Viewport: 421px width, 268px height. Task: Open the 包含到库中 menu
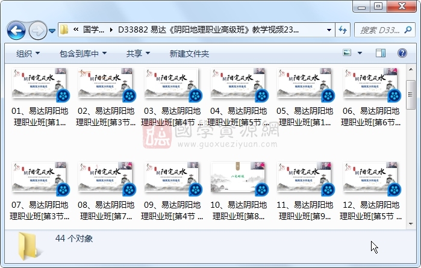(x=83, y=54)
